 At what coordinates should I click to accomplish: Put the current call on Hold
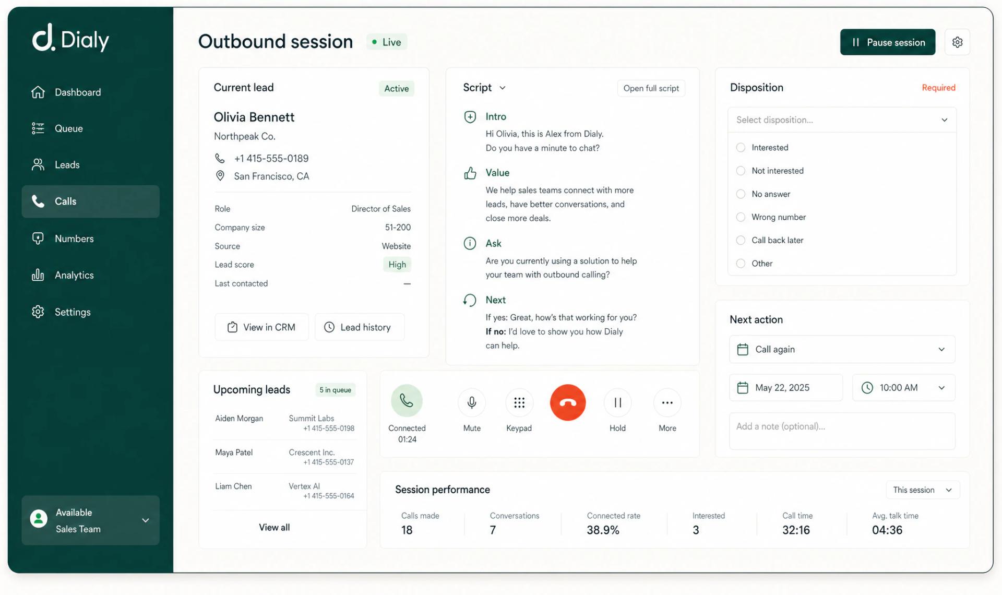click(x=617, y=402)
